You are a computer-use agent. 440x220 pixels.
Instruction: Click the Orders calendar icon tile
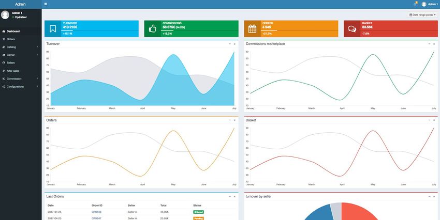(252, 28)
